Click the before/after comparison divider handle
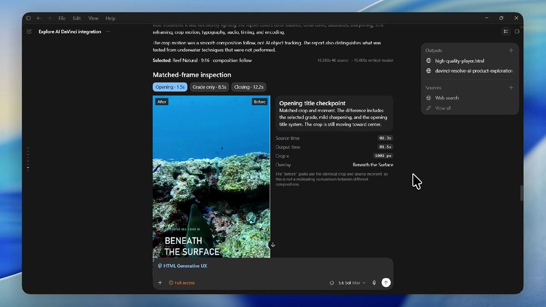Screen dimensions: 546x307 [x=270, y=176]
